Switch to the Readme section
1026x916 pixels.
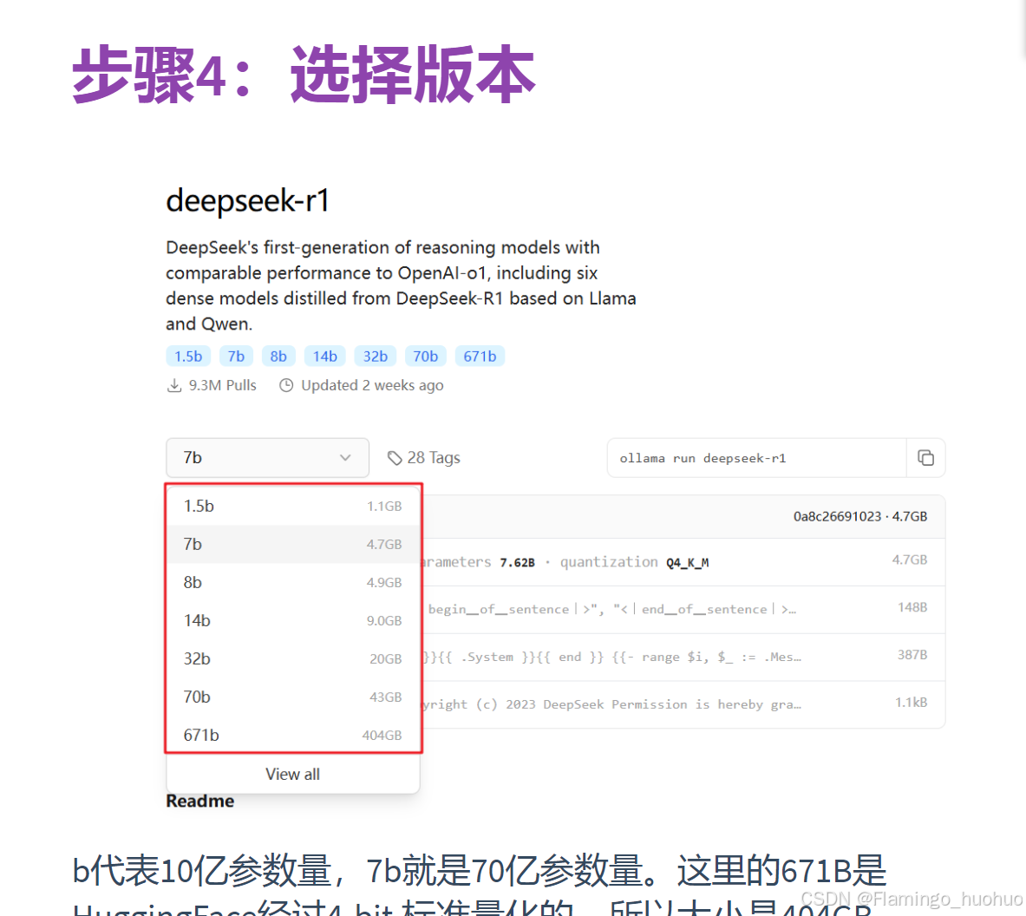(199, 800)
